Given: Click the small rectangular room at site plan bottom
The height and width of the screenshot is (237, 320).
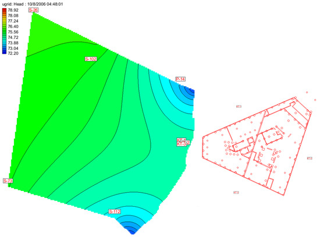Looking at the screenshot, I should (270, 183).
